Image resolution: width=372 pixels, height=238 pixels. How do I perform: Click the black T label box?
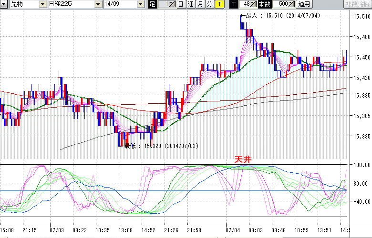point(233,4)
